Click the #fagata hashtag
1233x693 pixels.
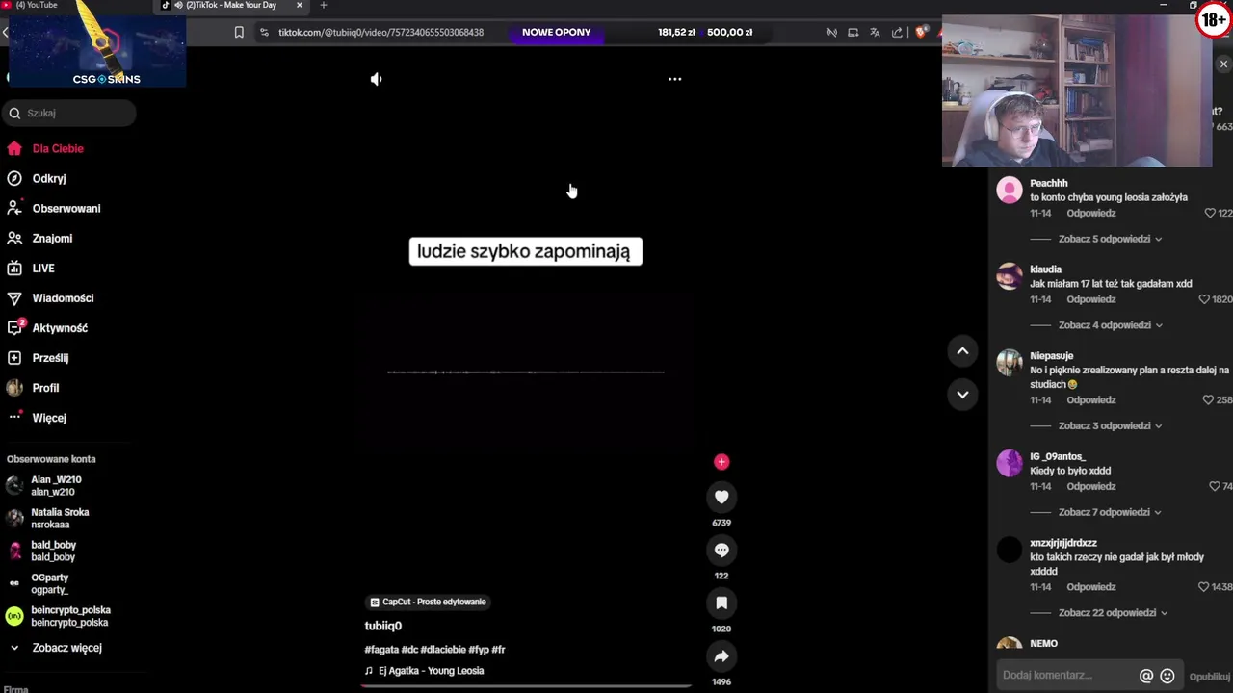381,650
